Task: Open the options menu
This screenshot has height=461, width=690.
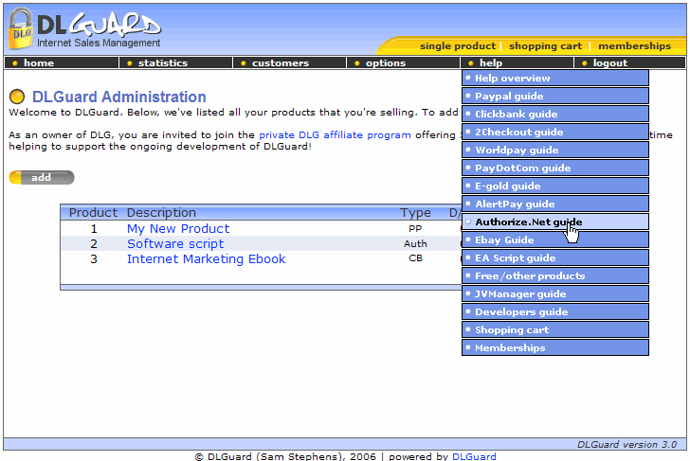Action: click(404, 62)
